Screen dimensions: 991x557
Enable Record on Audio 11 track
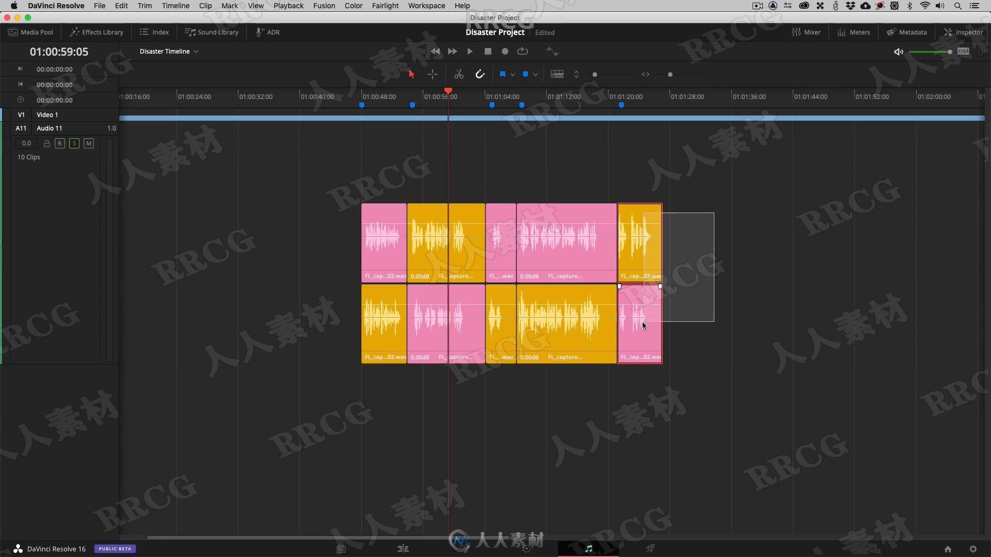[60, 143]
